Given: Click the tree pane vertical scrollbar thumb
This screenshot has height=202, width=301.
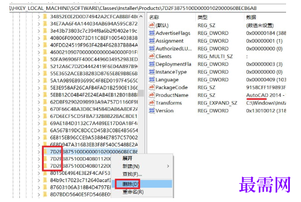Looking at the screenshot, I should [x=141, y=93].
